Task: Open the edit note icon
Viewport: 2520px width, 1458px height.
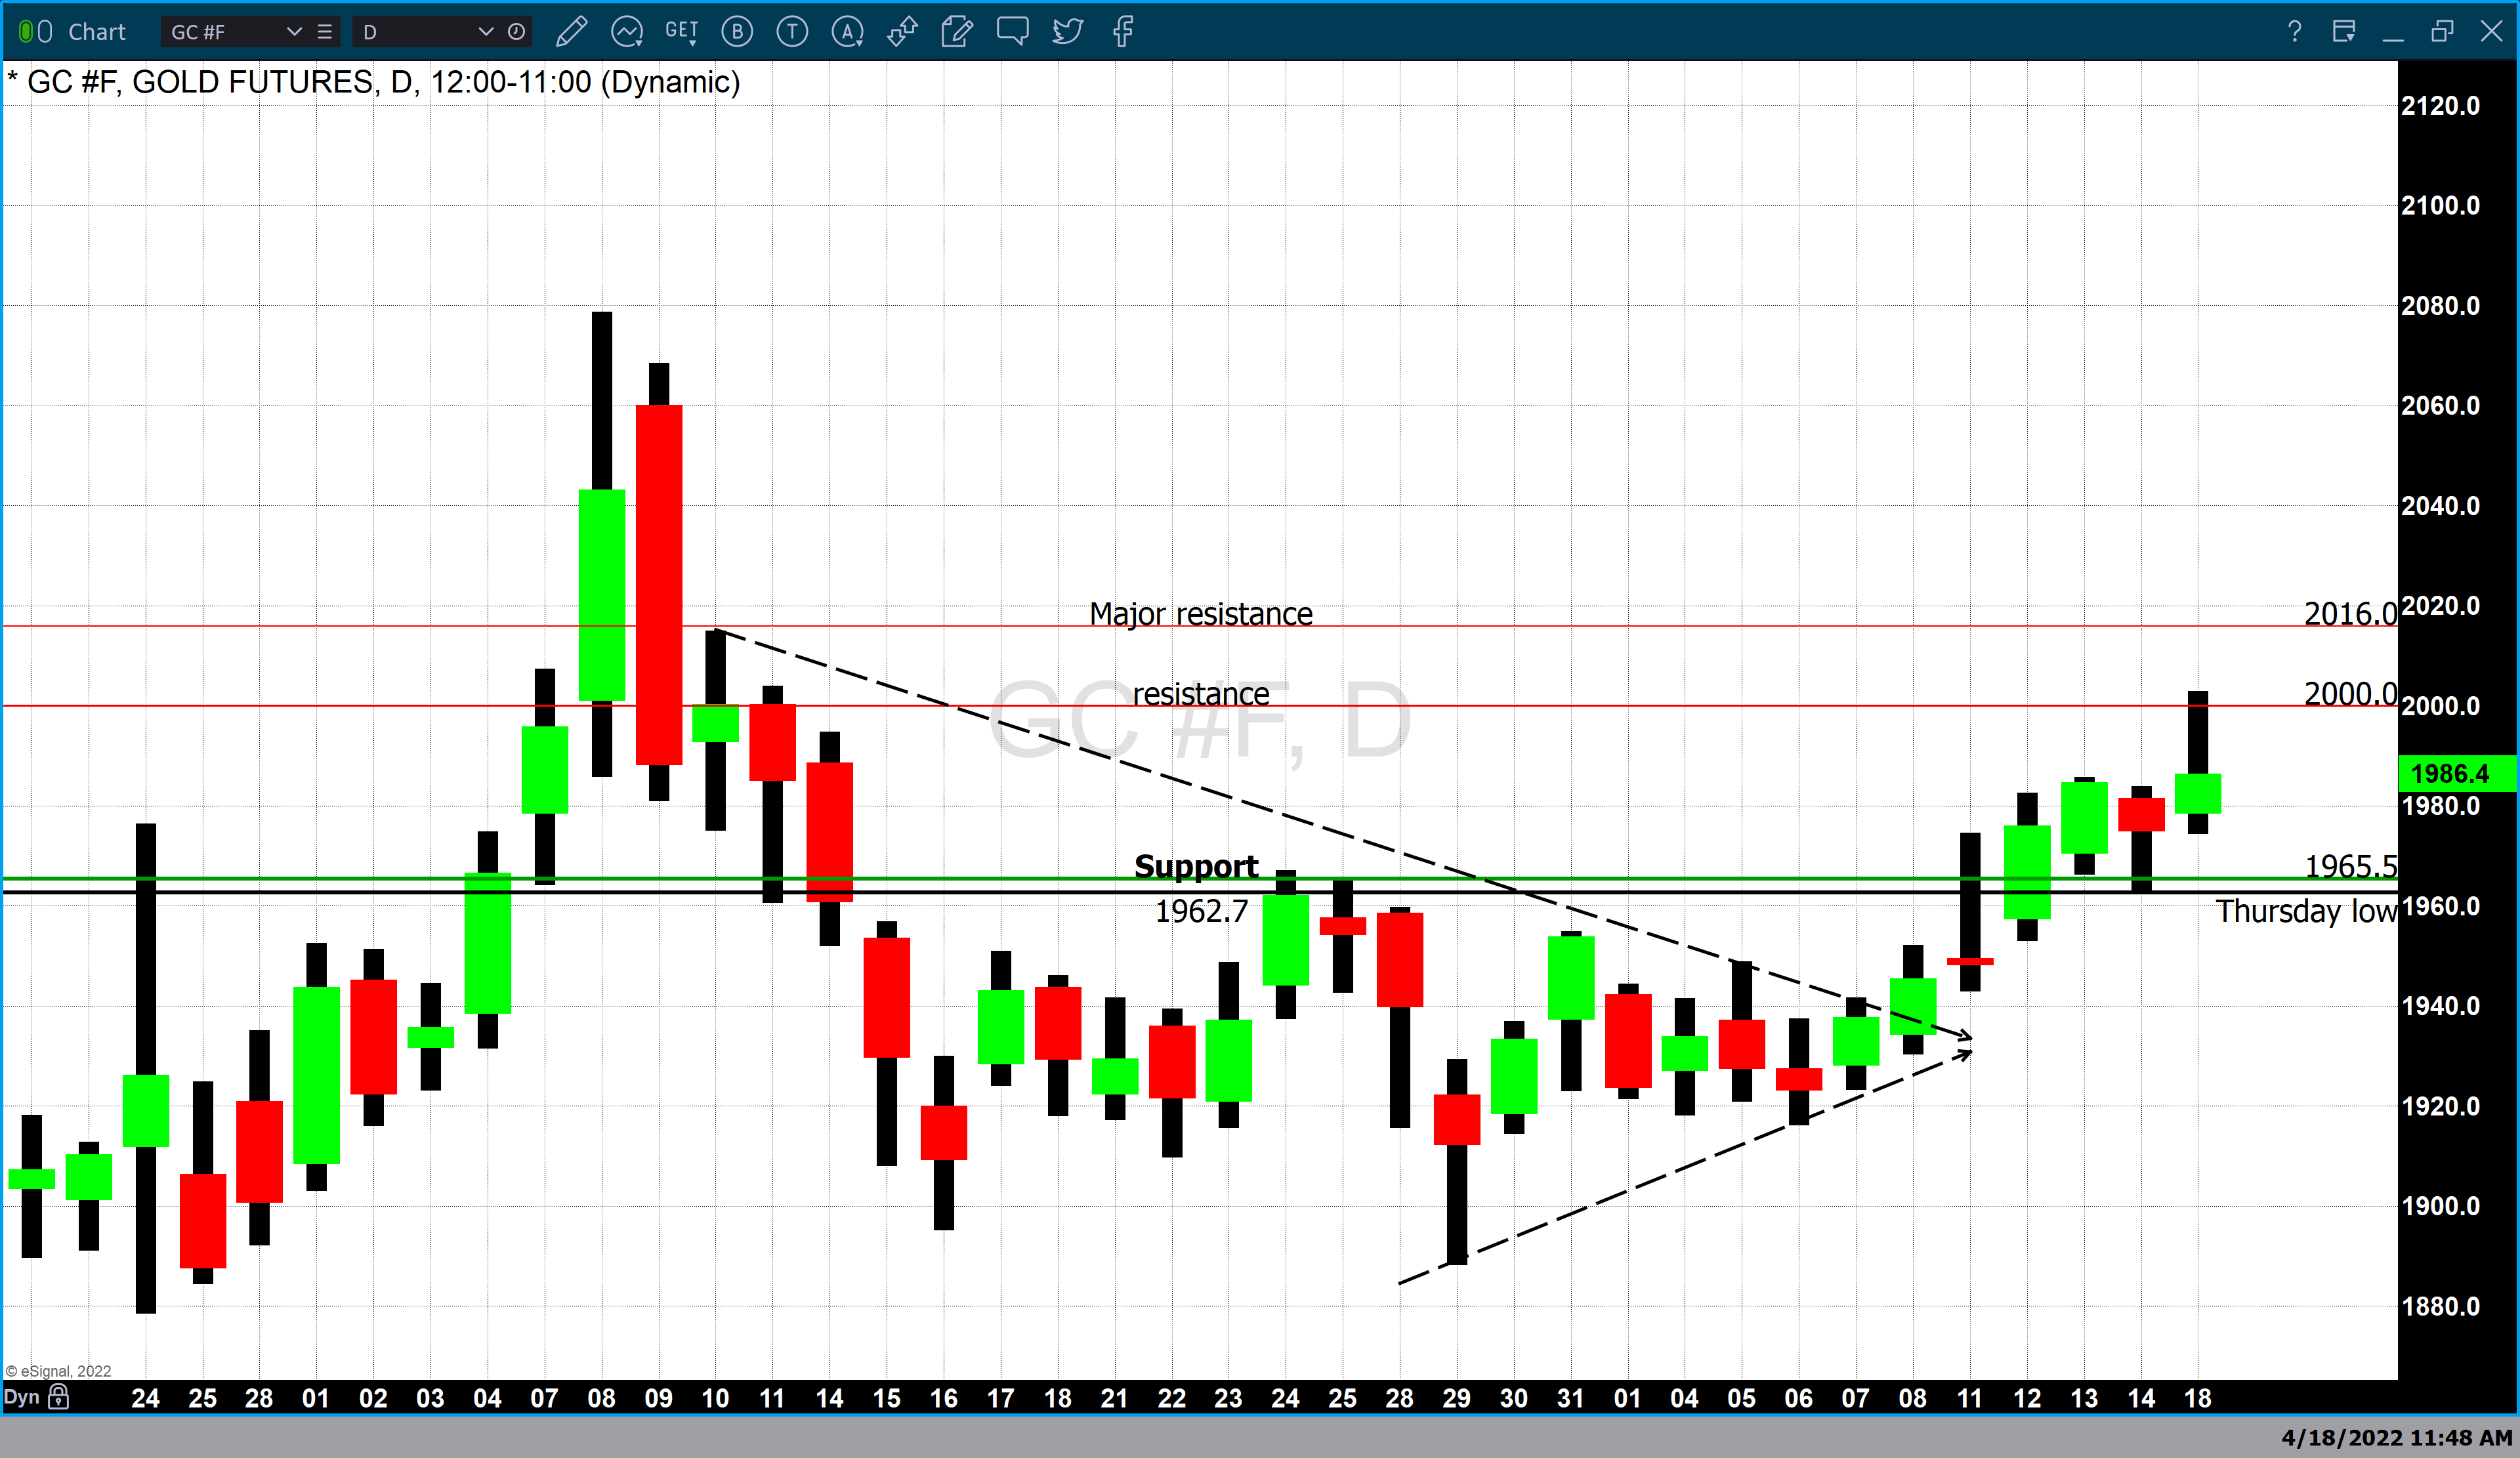Action: click(957, 32)
